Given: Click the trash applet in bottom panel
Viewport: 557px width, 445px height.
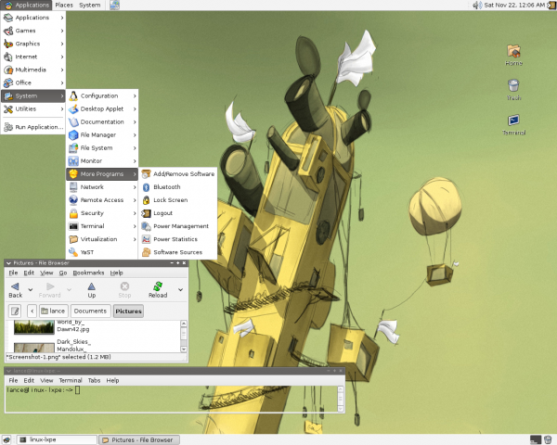Looking at the screenshot, I should coord(548,439).
